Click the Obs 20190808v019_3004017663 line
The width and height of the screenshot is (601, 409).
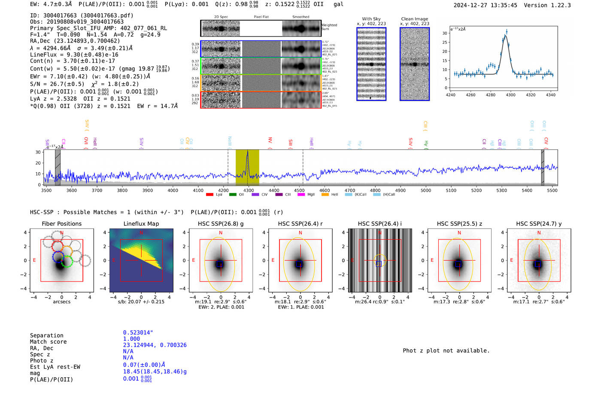click(77, 22)
